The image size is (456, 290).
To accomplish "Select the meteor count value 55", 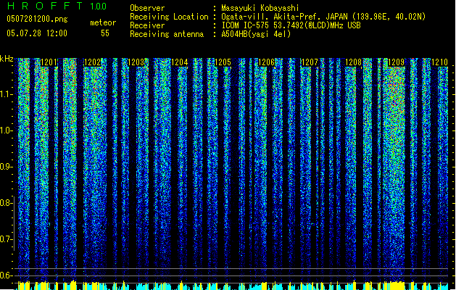I will (105, 33).
